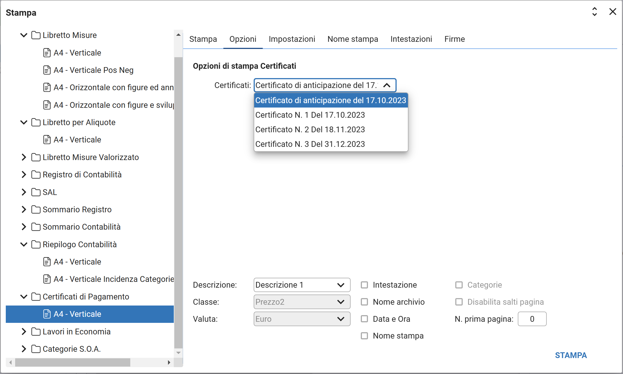This screenshot has height=374, width=623.
Task: Select Certificato N. 2 Del 18.11.2023
Action: 310,130
